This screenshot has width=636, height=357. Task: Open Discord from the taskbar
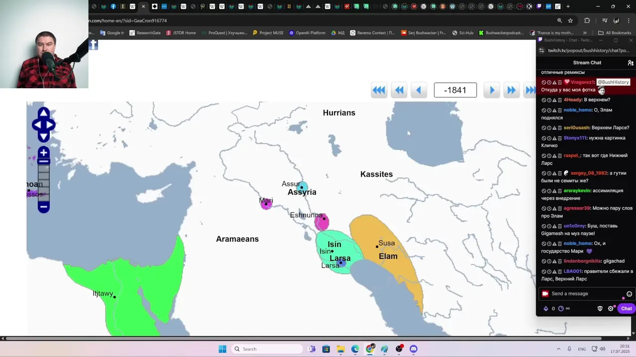tap(413, 349)
